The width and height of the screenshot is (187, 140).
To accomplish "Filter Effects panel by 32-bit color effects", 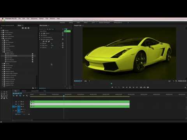I will coord(26,28).
